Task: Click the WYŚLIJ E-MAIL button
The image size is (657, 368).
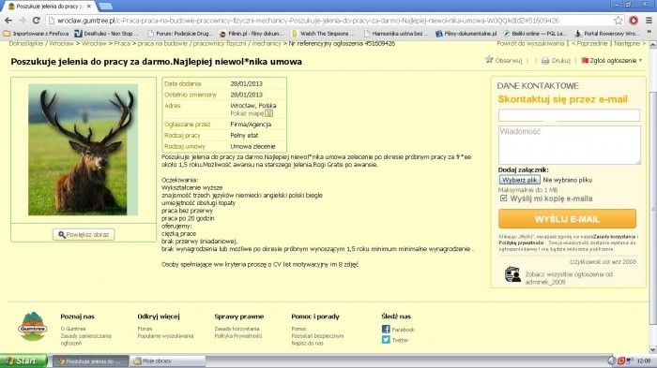Action: tap(567, 219)
